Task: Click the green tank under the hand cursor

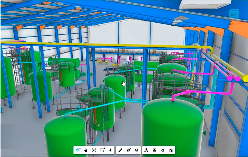Action: tap(115, 87)
